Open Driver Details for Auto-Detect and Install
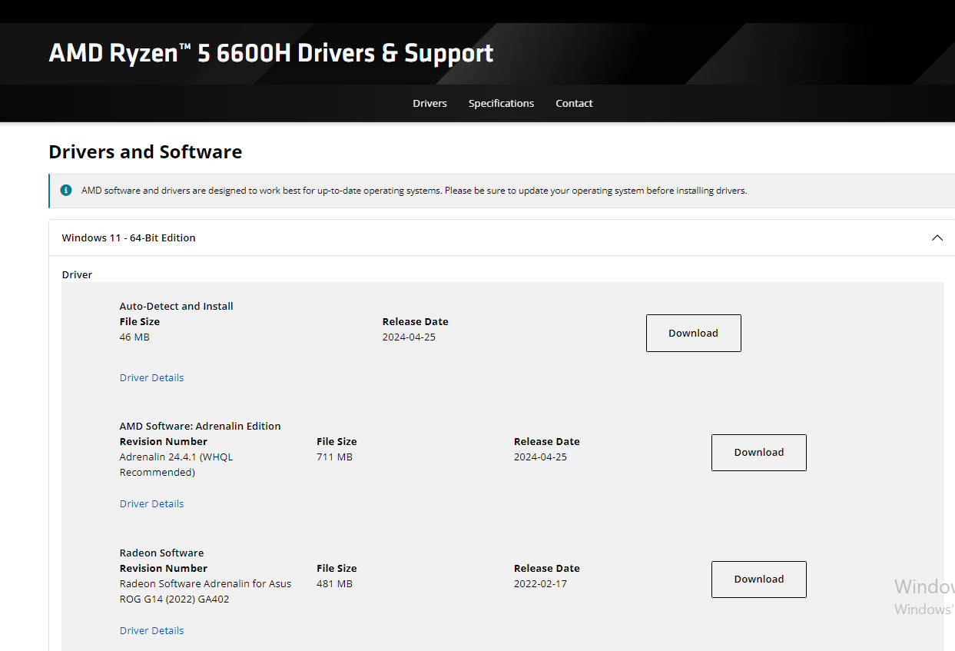This screenshot has width=955, height=651. pos(151,377)
